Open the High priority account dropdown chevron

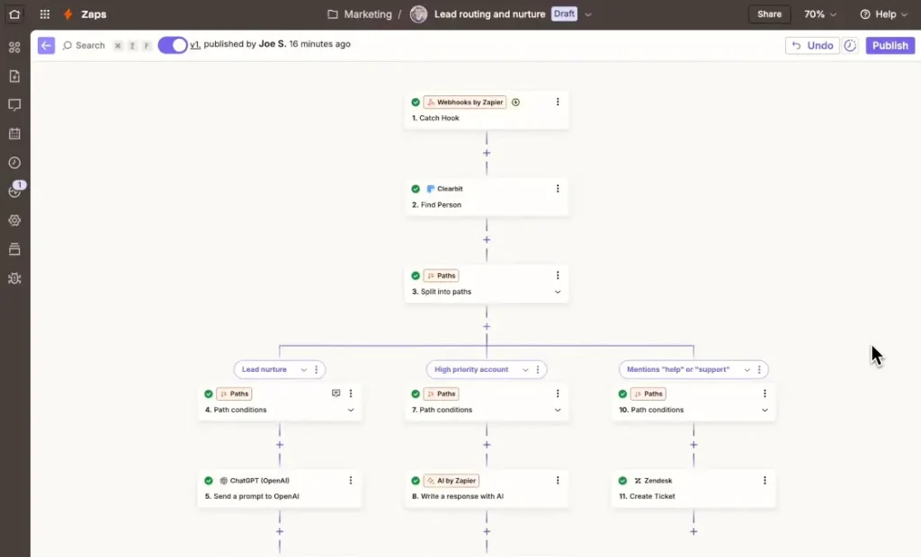point(525,370)
